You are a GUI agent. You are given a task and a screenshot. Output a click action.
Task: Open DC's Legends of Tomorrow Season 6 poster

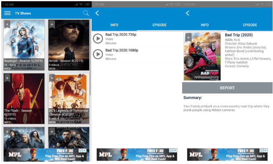(x=69, y=99)
